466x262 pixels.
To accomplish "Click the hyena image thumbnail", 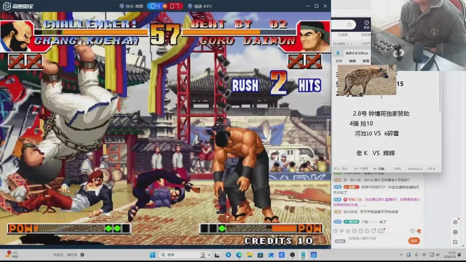I will point(367,80).
